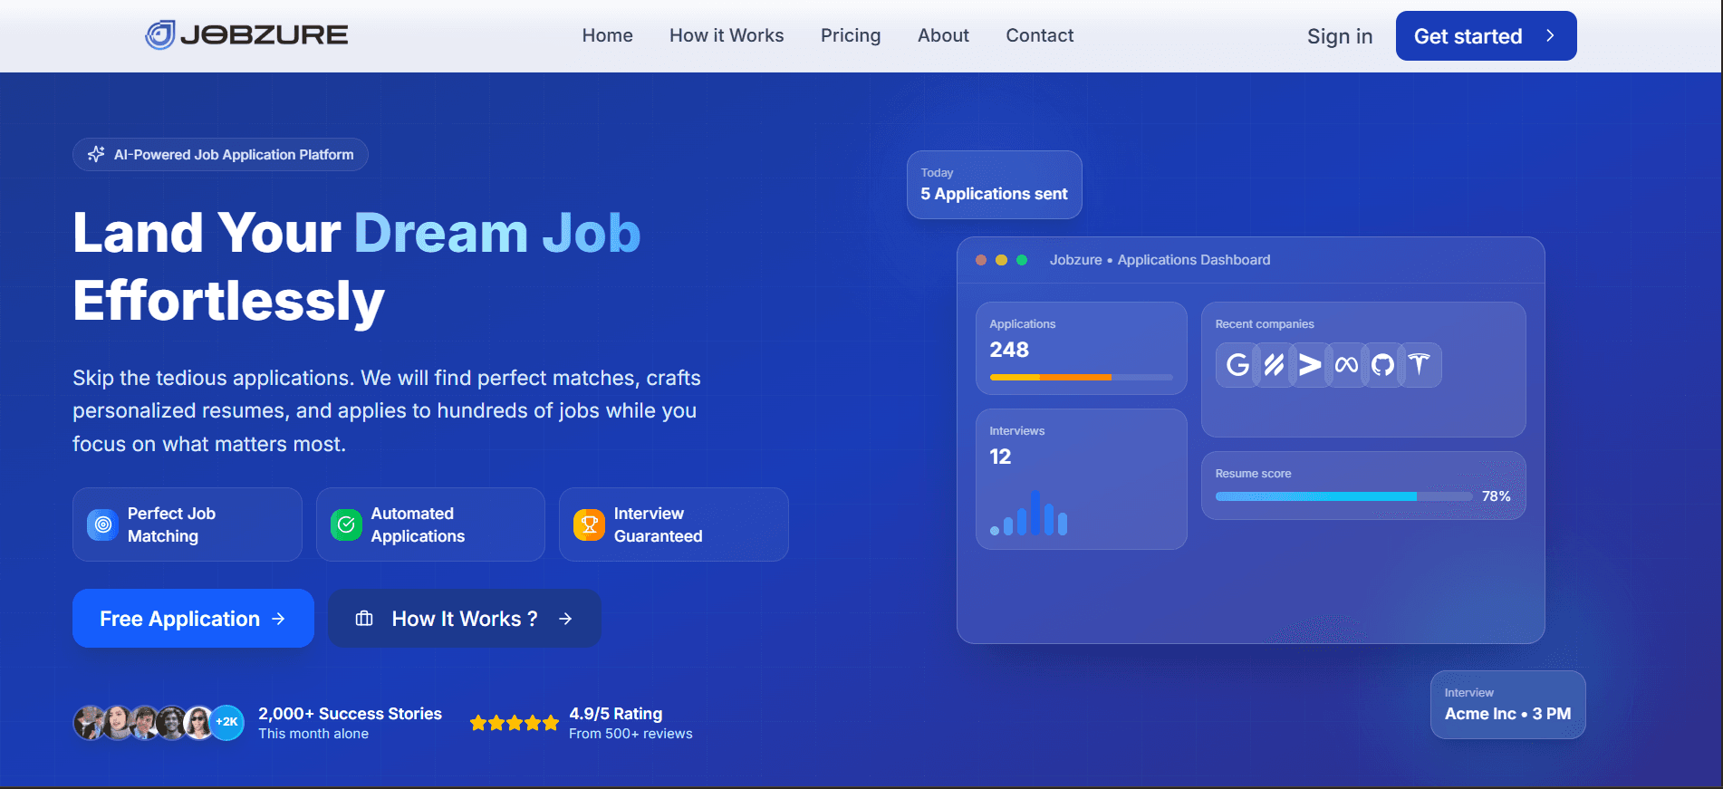Image resolution: width=1723 pixels, height=789 pixels.
Task: Click the chevron arrow in Get started
Action: 1550,35
